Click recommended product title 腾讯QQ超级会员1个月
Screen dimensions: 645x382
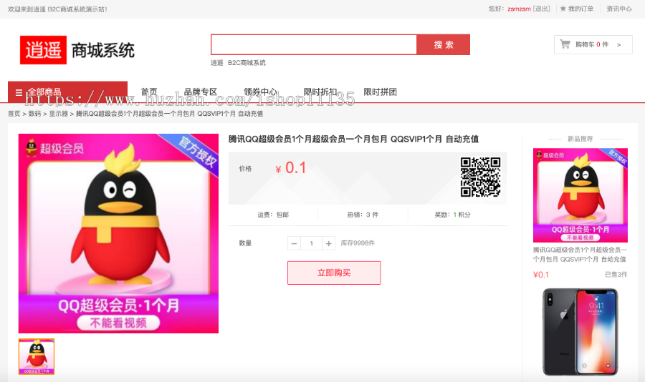coord(580,254)
